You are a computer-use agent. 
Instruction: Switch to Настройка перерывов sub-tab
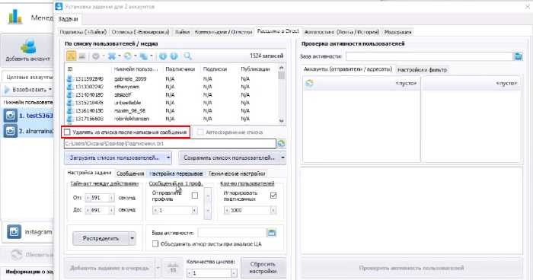pyautogui.click(x=176, y=173)
